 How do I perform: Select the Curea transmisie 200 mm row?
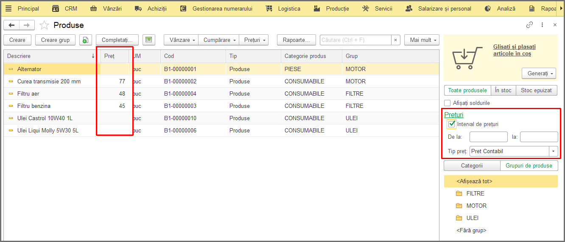(x=221, y=81)
